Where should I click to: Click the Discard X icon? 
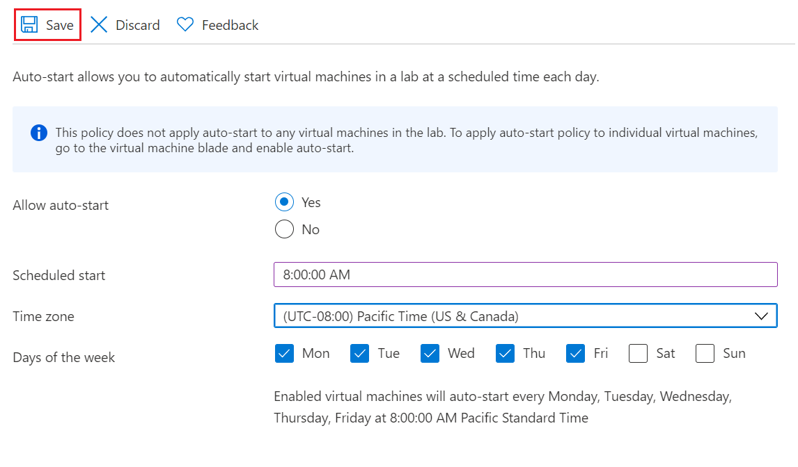(x=100, y=24)
